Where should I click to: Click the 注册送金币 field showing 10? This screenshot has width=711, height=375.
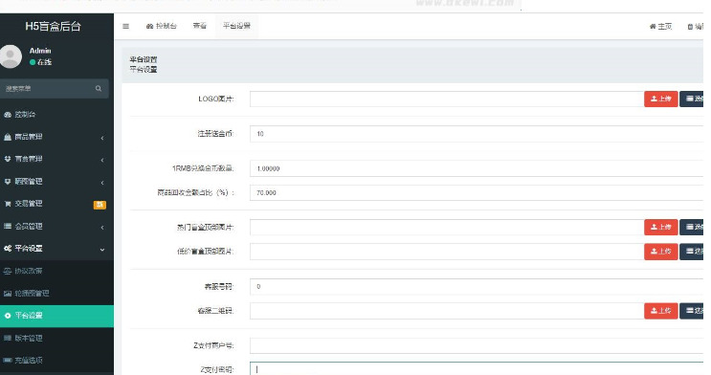click(477, 134)
